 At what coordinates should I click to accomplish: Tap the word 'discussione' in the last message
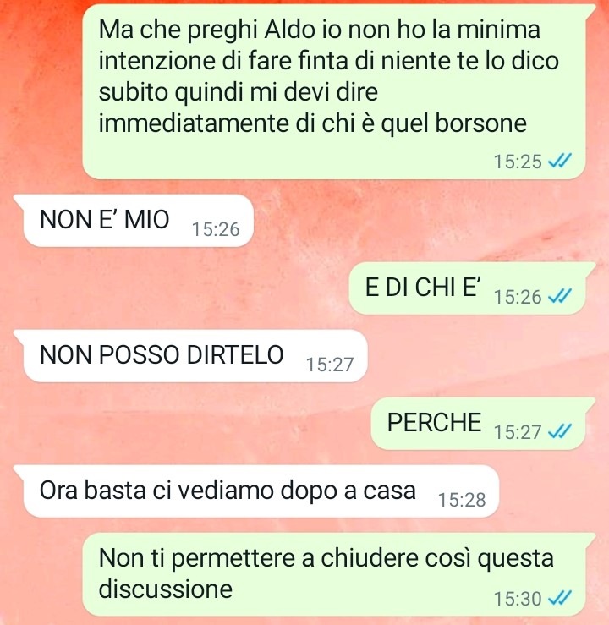coord(166,589)
